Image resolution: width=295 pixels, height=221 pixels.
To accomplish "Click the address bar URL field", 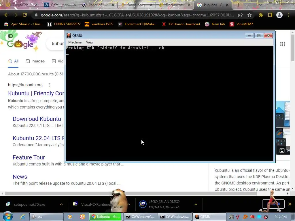I will click(137, 15).
